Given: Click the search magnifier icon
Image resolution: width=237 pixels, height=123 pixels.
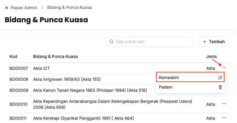Looking at the screenshot, I should tap(111, 42).
